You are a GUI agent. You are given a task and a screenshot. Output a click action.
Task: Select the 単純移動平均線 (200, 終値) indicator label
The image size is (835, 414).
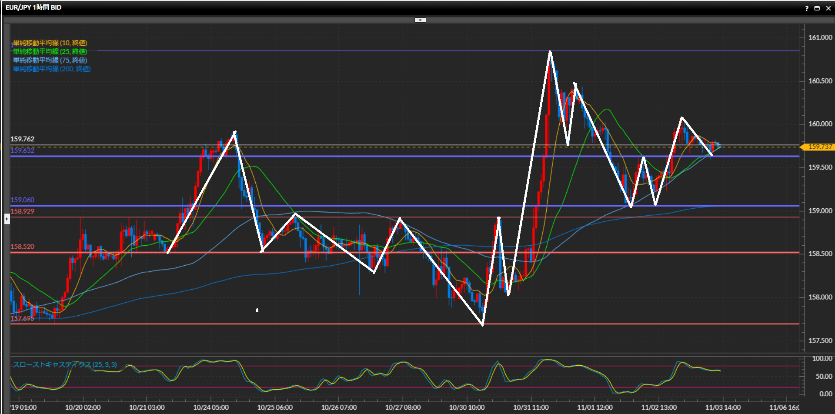52,69
